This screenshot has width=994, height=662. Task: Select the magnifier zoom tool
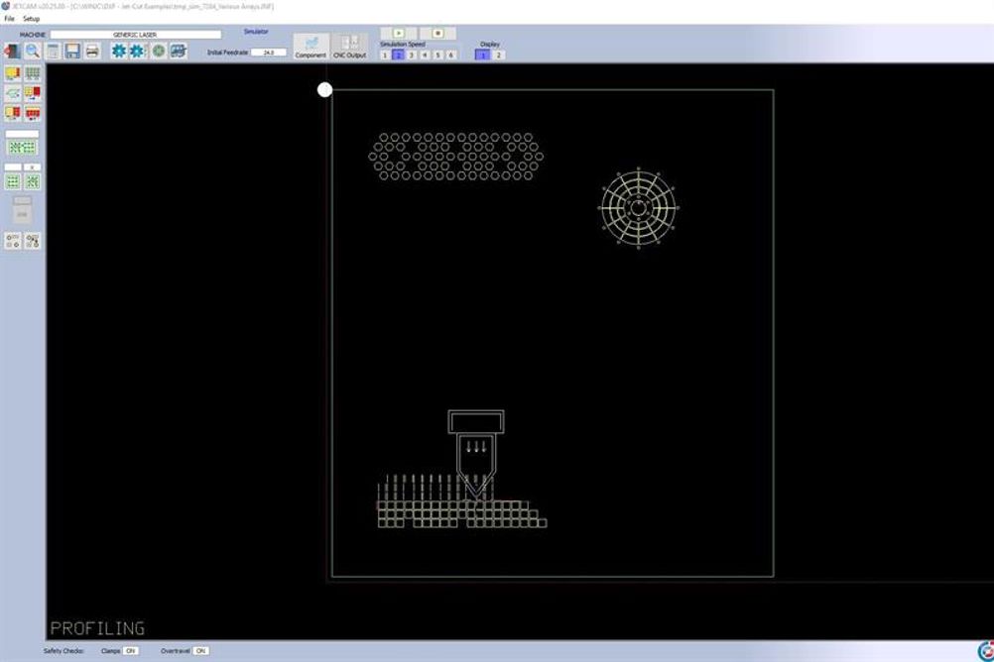pos(33,51)
